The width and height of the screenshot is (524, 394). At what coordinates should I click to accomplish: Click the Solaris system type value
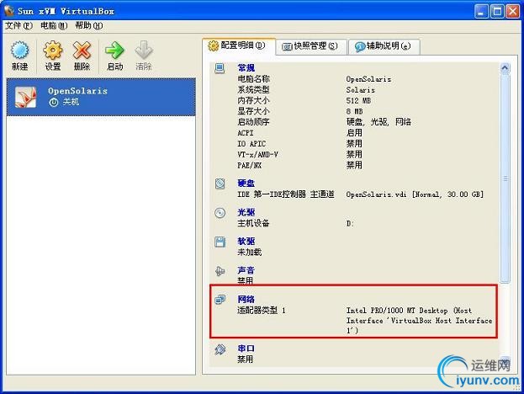click(x=360, y=90)
